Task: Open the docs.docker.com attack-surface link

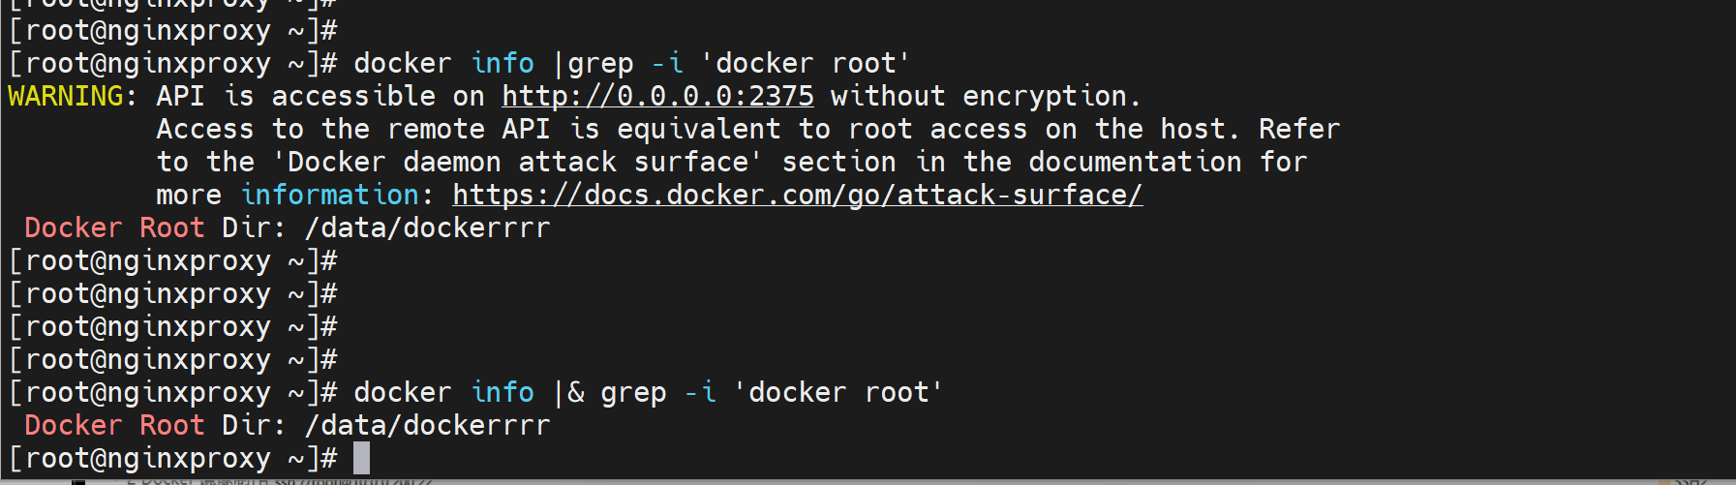Action: pyautogui.click(x=797, y=196)
